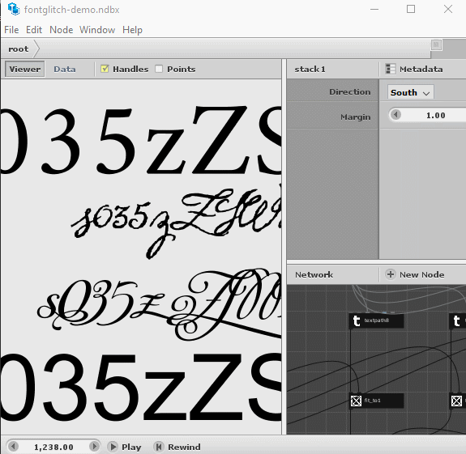Viewport: 466px width, 454px height.
Task: Click the Metadata button
Action: [414, 69]
